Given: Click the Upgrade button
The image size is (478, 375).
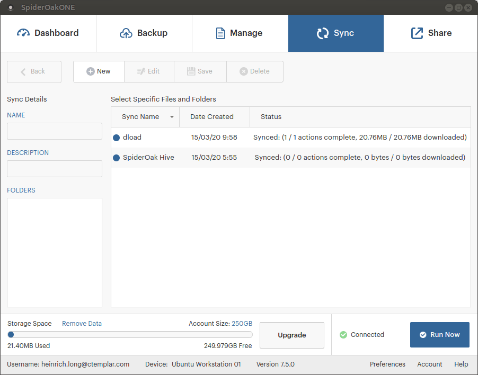Looking at the screenshot, I should click(292, 335).
